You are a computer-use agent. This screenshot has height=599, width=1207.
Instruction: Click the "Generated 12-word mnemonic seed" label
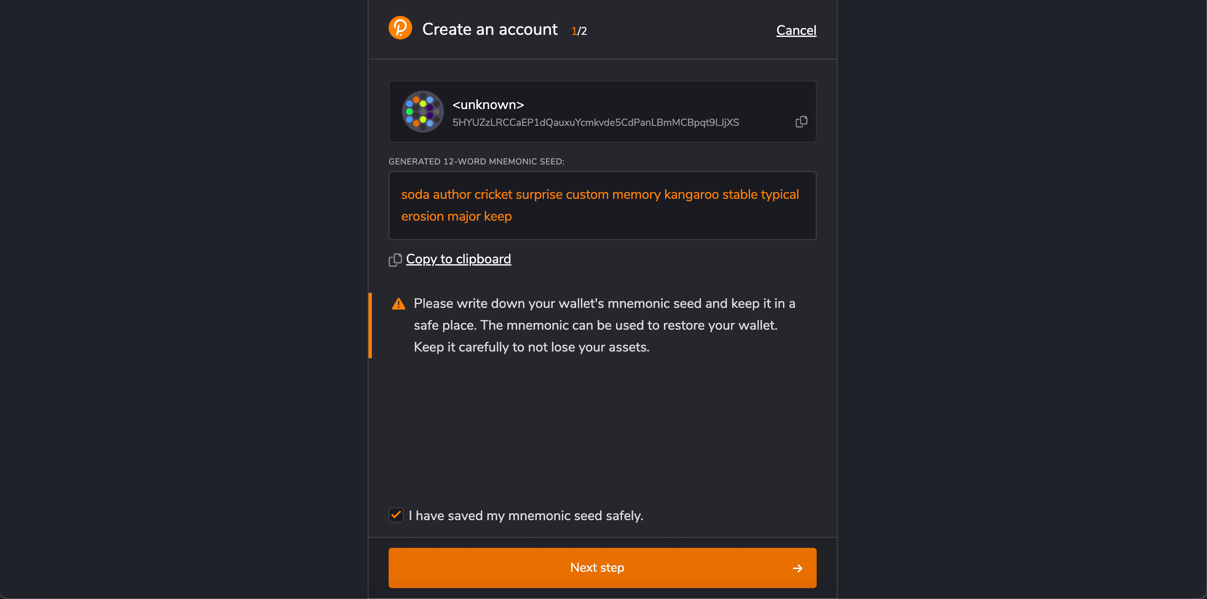coord(476,161)
